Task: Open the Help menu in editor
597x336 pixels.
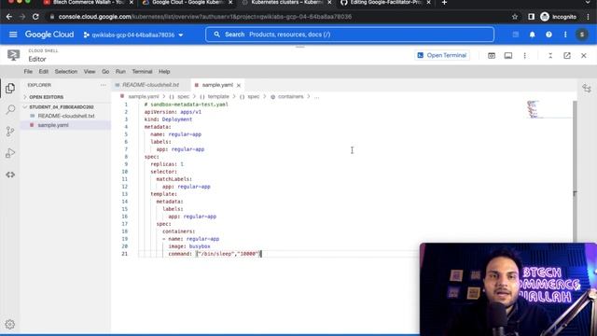Action: 164,72
